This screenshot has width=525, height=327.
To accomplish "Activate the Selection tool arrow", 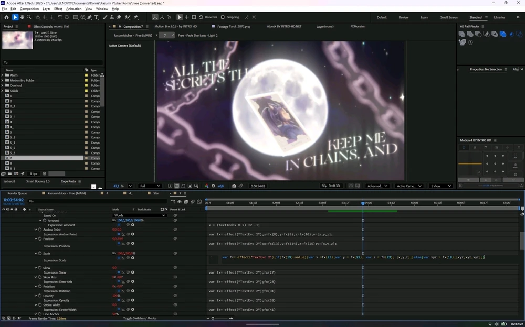I will pos(15,17).
